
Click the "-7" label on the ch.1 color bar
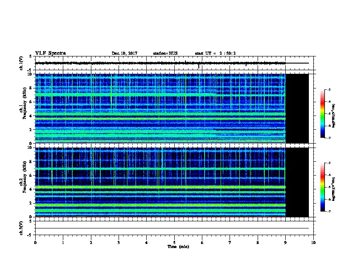pos(329,138)
